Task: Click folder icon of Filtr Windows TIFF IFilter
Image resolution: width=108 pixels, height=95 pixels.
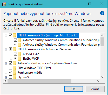Action: pos(14,68)
